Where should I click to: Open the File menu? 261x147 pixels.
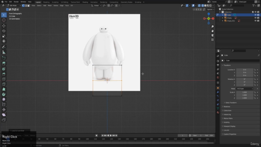(x=6, y=2)
